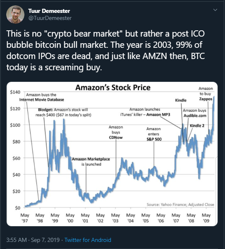Click the May '03 axis label
The height and width of the screenshot is (249, 225).
(x=116, y=218)
